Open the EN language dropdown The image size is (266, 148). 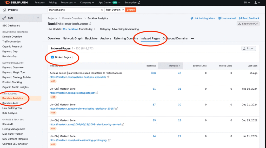247,3
